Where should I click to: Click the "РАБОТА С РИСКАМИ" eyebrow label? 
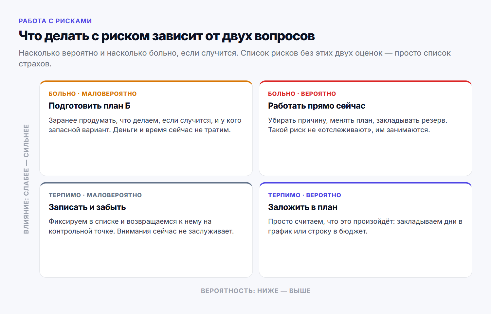(55, 21)
